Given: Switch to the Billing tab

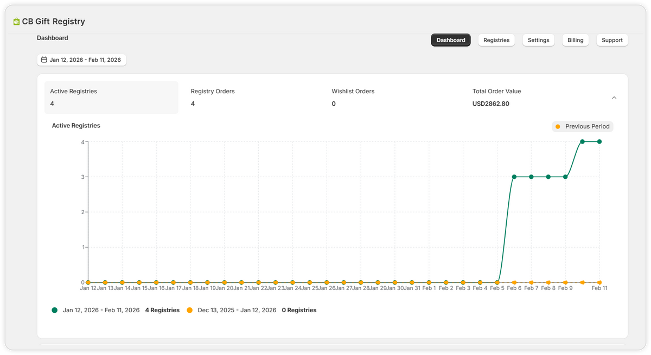Looking at the screenshot, I should point(576,40).
